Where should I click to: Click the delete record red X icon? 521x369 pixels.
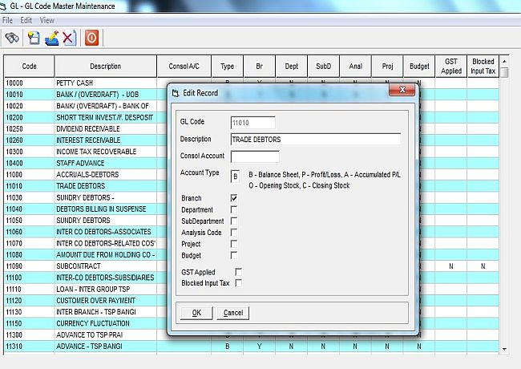pos(69,38)
